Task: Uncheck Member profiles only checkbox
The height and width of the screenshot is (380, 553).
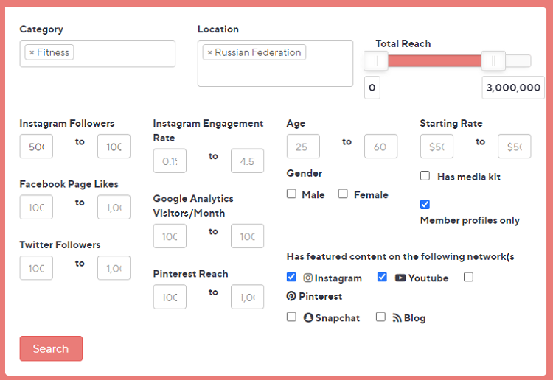Action: pos(425,204)
